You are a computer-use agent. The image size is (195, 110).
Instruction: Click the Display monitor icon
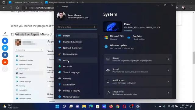click(x=108, y=59)
